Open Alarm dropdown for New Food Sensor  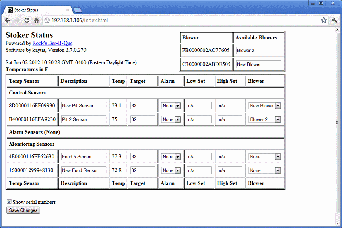171,170
